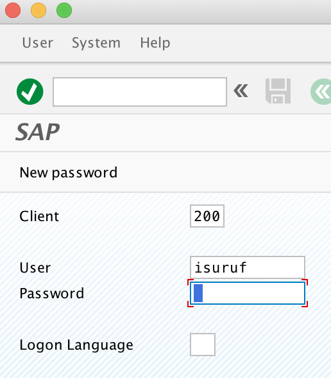Click the grayed-out Save floppy disk icon
The width and height of the screenshot is (331, 378).
tap(278, 91)
